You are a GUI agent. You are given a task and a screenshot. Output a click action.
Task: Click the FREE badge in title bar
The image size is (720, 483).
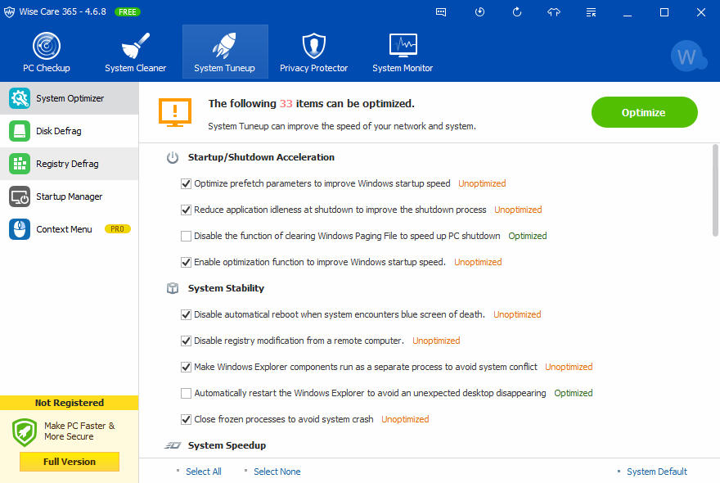127,12
